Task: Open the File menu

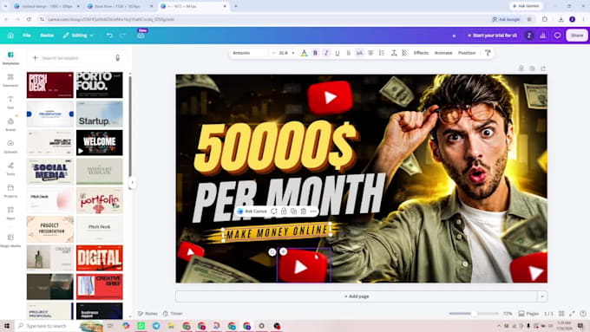Action: click(26, 36)
